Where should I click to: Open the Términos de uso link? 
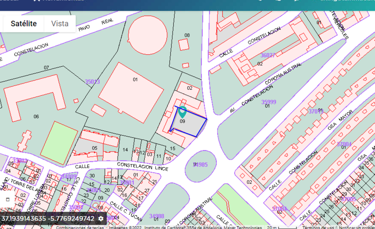coord(317,227)
